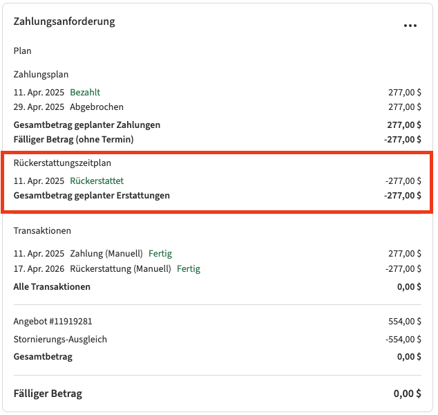Click the Fertig status of the Rückerstattung row
Screen dimensions: 438x415
click(189, 269)
